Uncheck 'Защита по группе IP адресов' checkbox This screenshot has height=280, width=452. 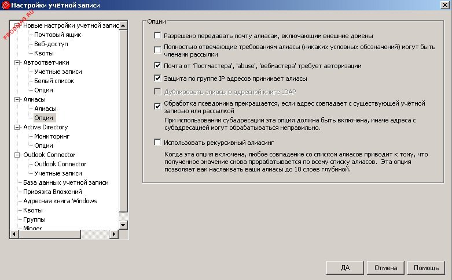157,78
